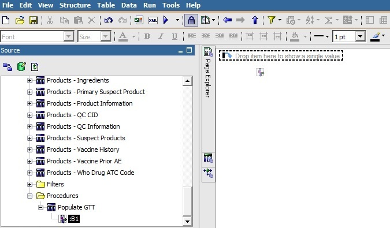Validate report with checkmark icon
The width and height of the screenshot is (390, 228).
pyautogui.click(x=139, y=20)
